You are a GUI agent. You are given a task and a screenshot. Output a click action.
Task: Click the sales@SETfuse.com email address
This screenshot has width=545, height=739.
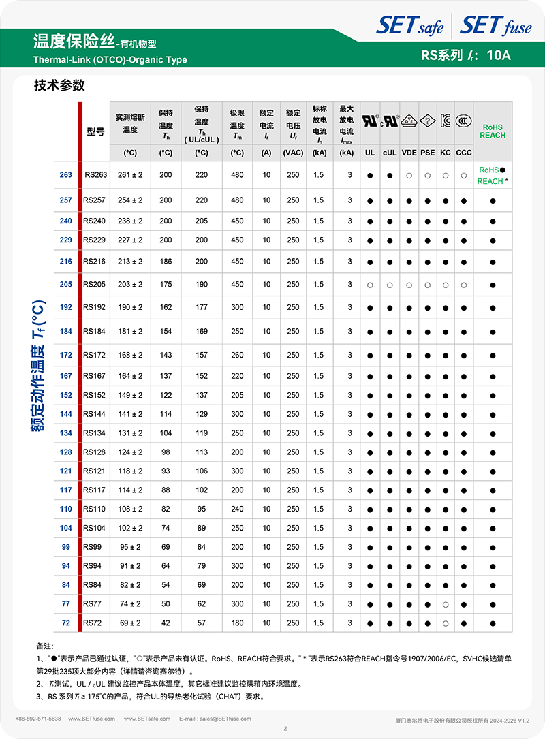[x=225, y=719]
